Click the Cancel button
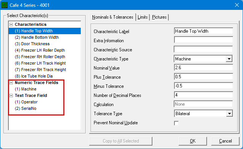Screen dimensions: 243x149 tap(225, 141)
